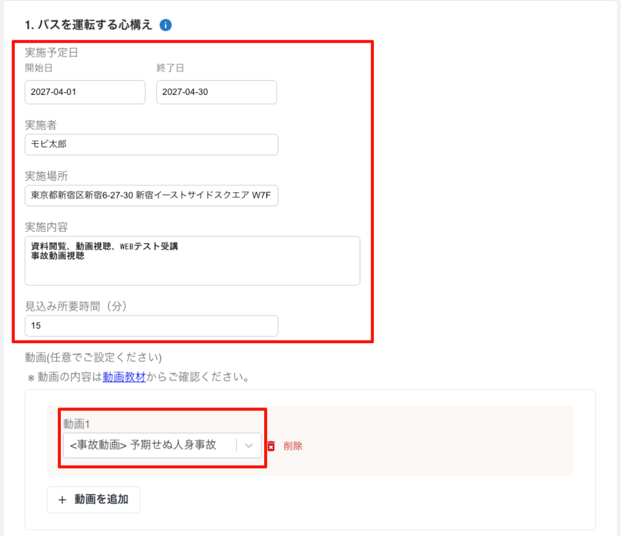621x536 pixels.
Task: Click the 終了日 field showing 2027-04-30
Action: pos(216,92)
